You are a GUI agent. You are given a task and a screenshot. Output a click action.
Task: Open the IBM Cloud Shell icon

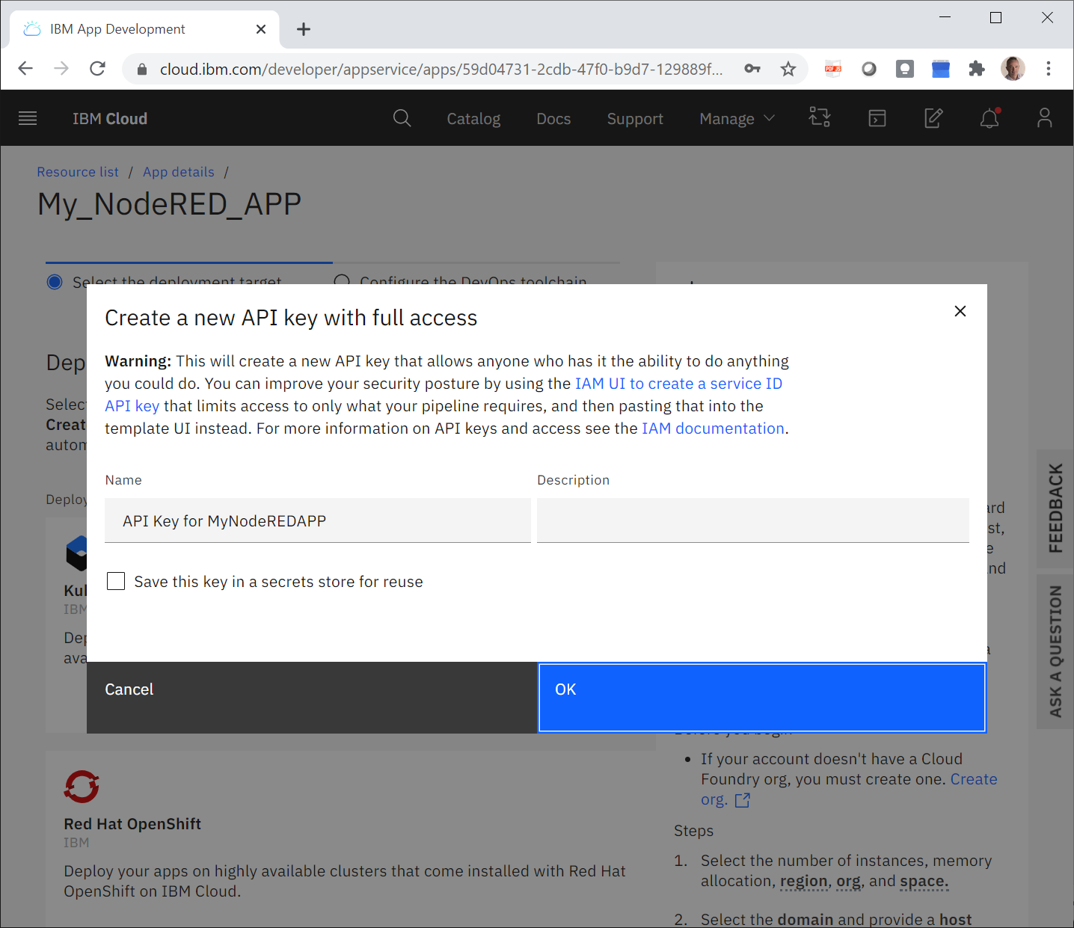point(877,118)
